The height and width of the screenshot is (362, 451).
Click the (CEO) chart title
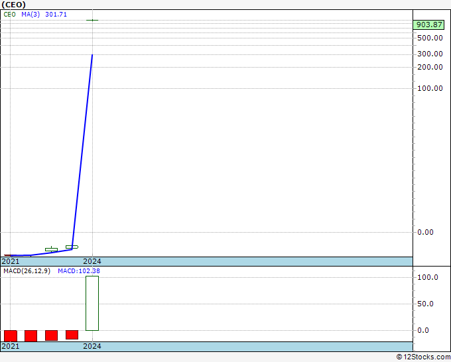[14, 5]
